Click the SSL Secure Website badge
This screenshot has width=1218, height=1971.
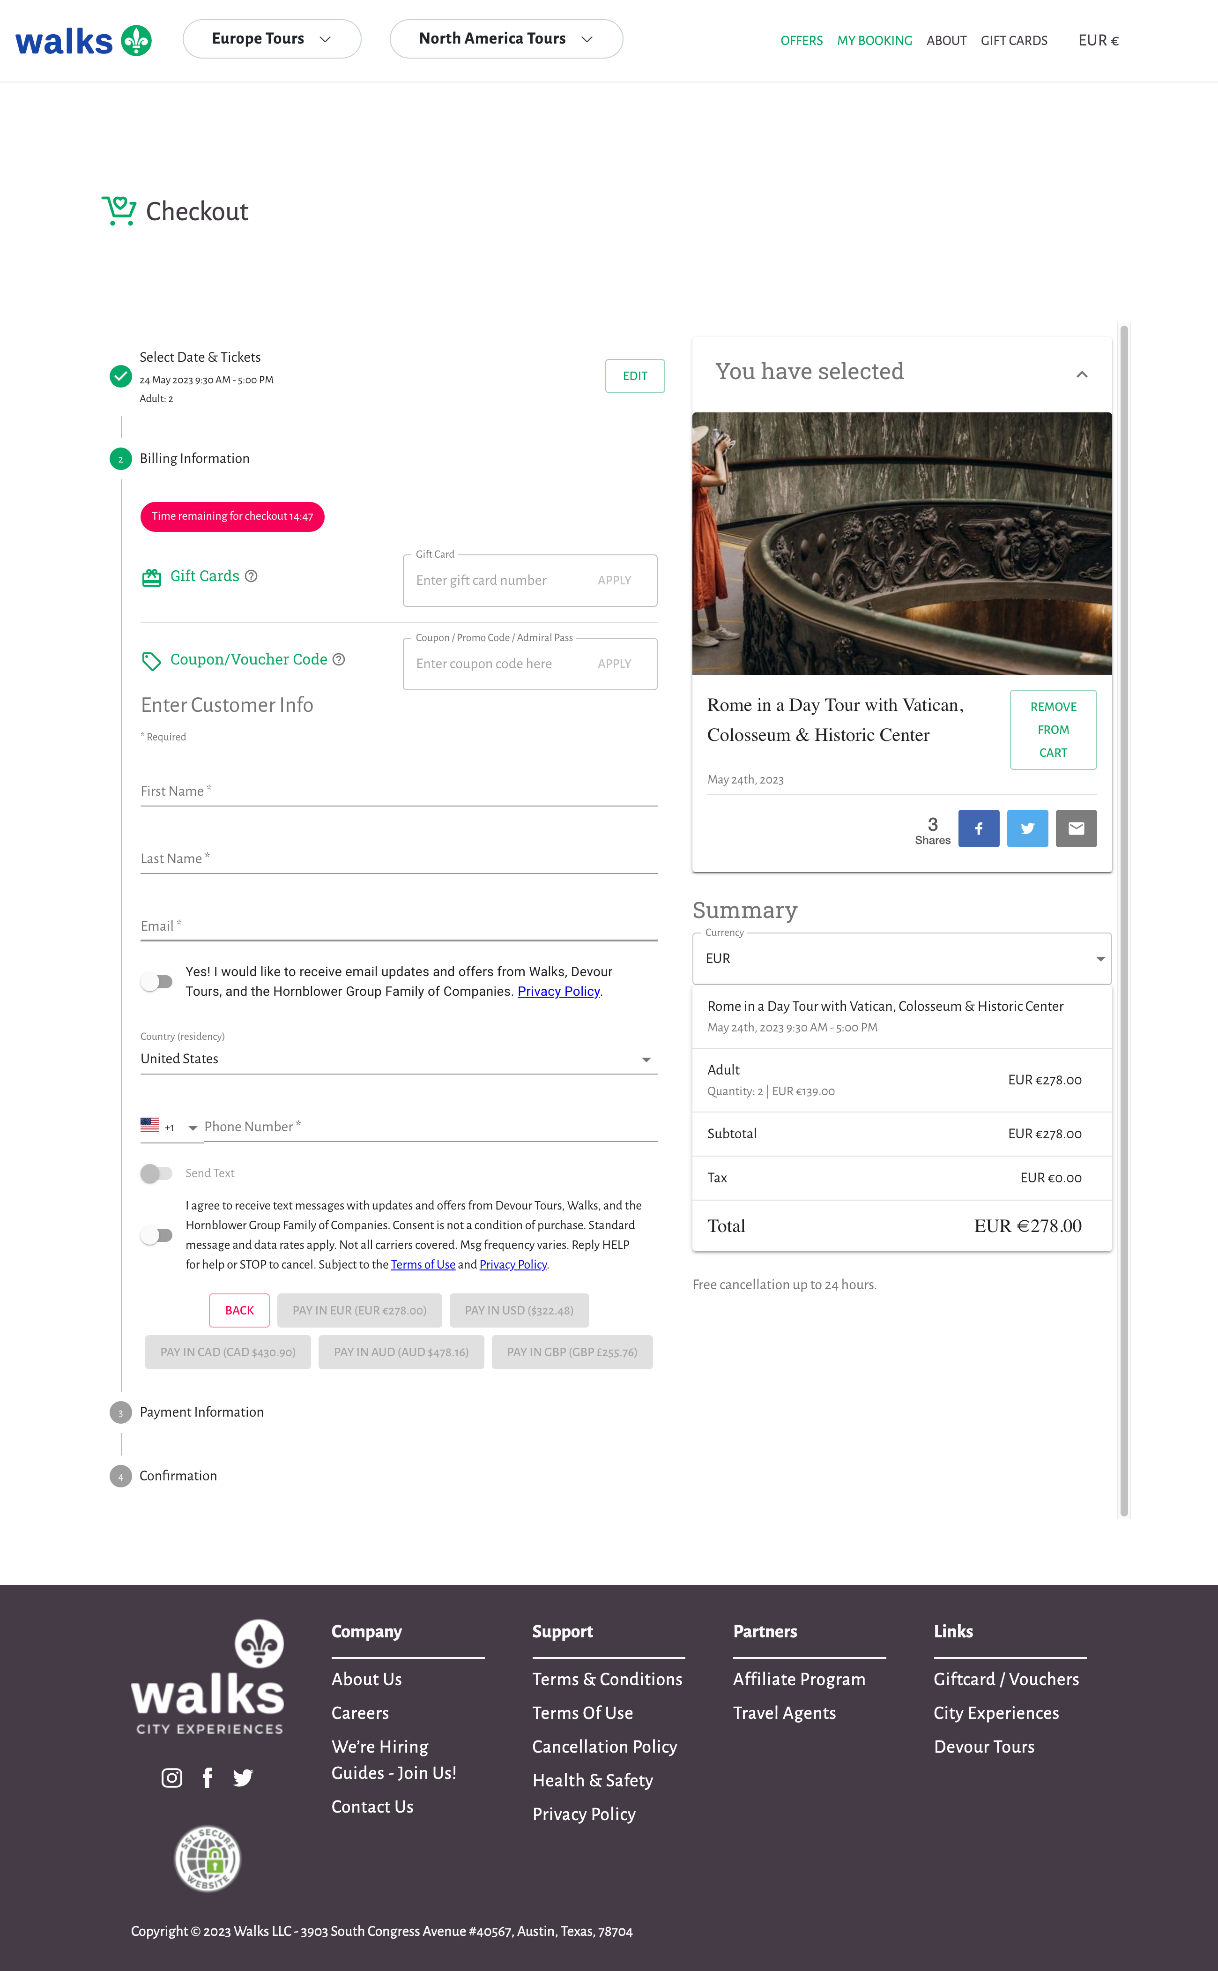[x=207, y=1859]
